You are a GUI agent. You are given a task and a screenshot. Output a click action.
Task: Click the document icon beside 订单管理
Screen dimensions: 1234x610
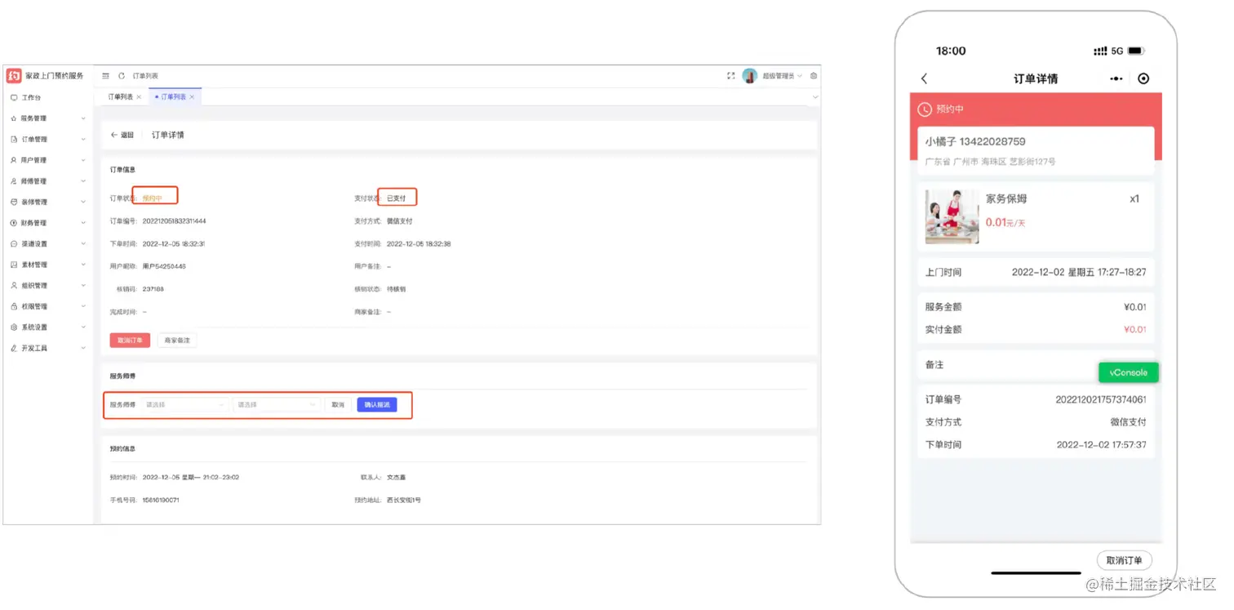pyautogui.click(x=14, y=140)
